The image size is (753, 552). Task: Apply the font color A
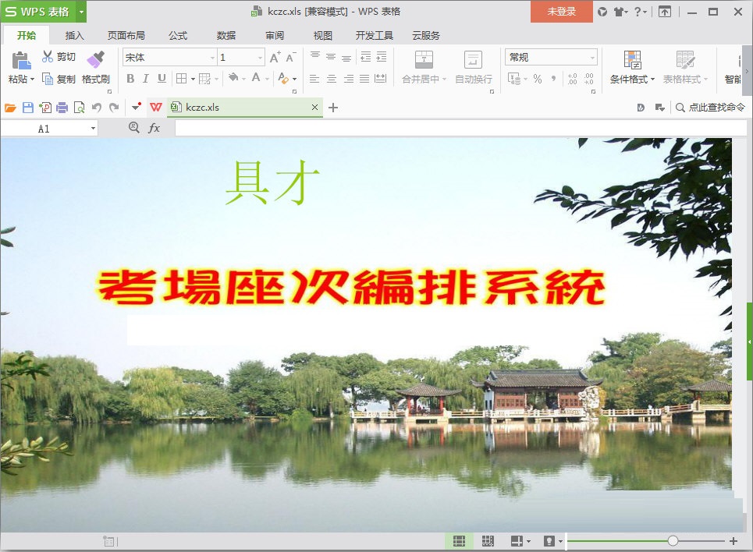click(256, 78)
